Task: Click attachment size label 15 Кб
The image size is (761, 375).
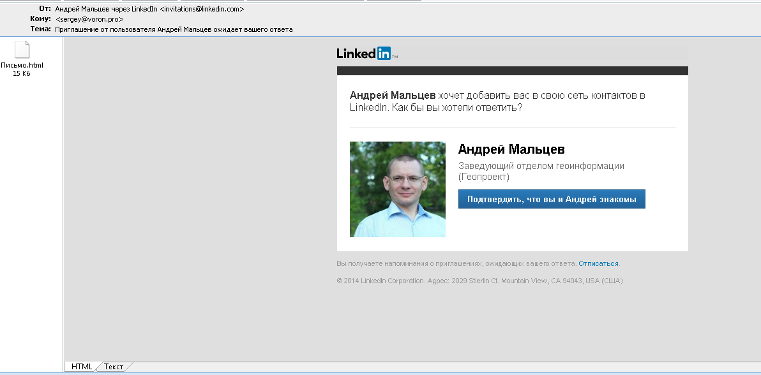Action: tap(22, 74)
